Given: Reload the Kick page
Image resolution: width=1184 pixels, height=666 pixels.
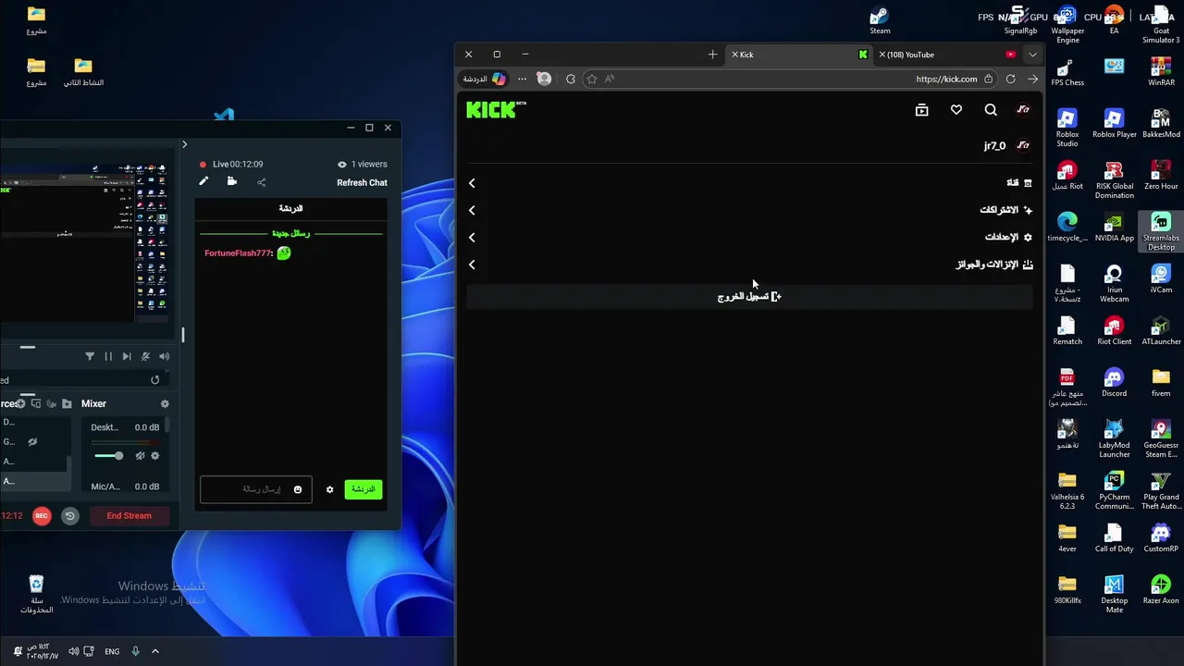Looking at the screenshot, I should pyautogui.click(x=1010, y=79).
